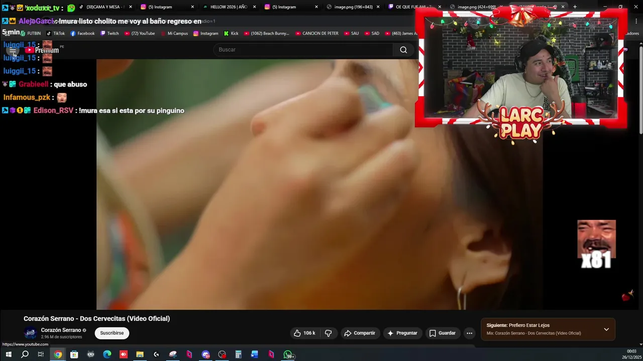Switch to OE QUE FUE AHI tab
Screen dimensions: 643x361
coord(414,7)
